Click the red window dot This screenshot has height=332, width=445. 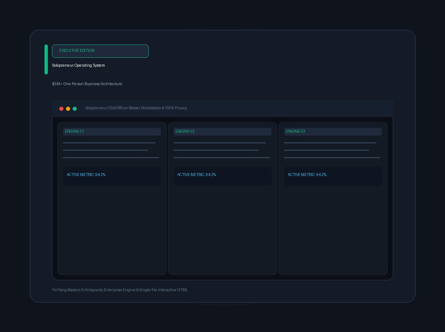61,109
